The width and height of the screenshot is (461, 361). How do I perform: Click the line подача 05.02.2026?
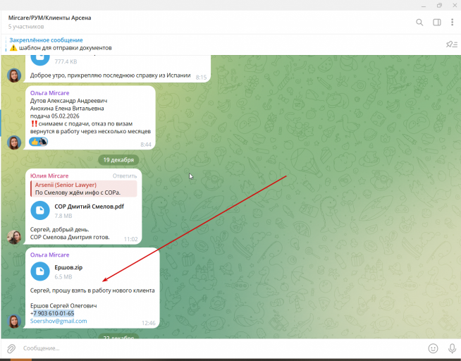(x=55, y=116)
